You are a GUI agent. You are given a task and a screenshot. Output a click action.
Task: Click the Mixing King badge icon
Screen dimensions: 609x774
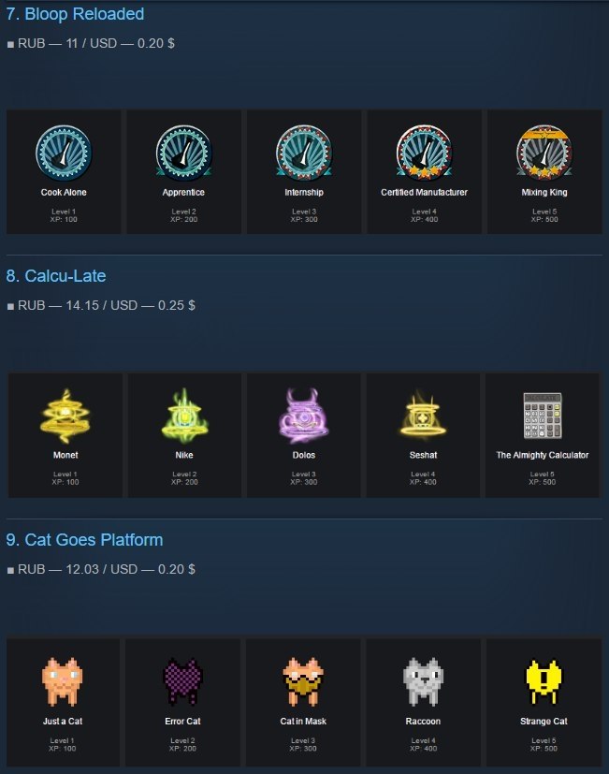coord(544,152)
